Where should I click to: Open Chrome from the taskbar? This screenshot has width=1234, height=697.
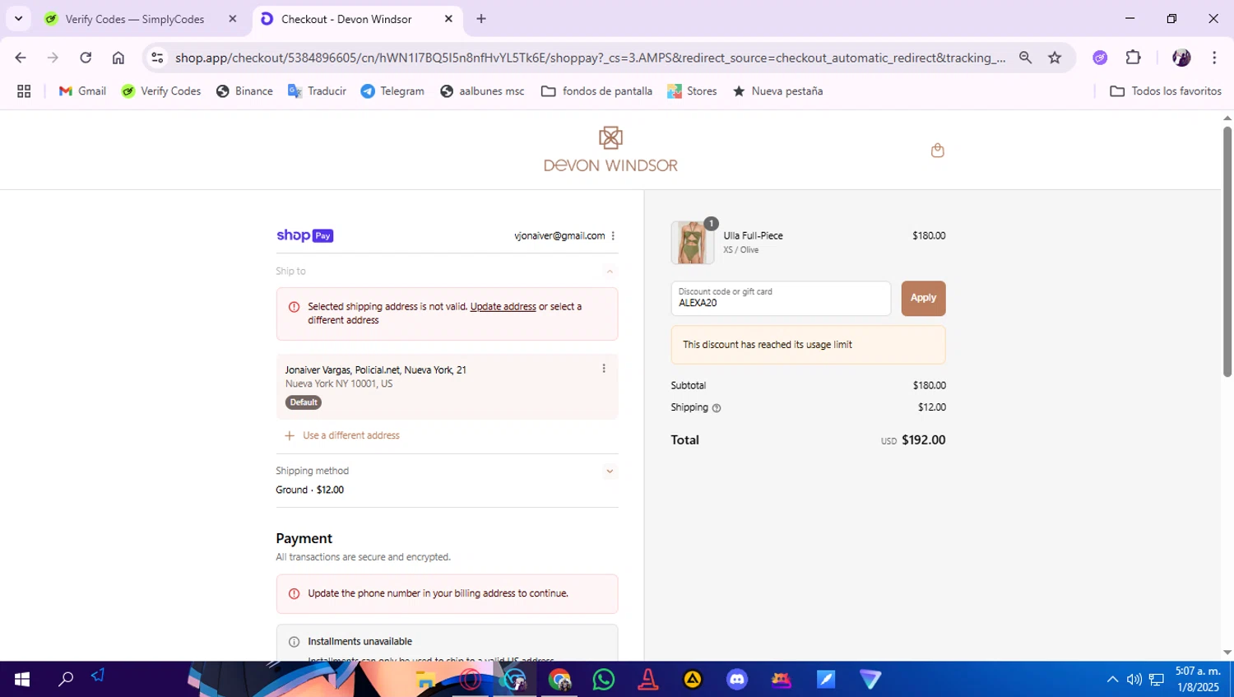[559, 680]
